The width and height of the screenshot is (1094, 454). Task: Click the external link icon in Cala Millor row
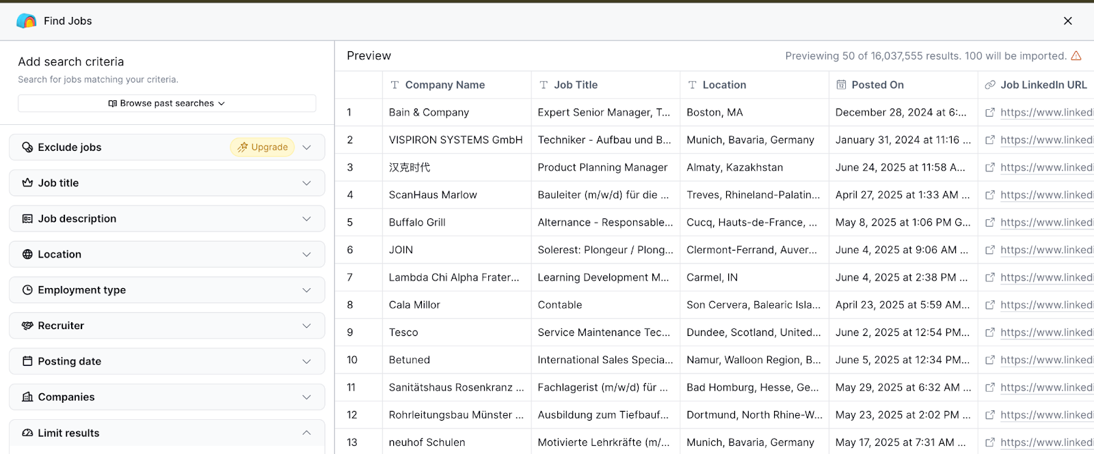click(x=990, y=305)
